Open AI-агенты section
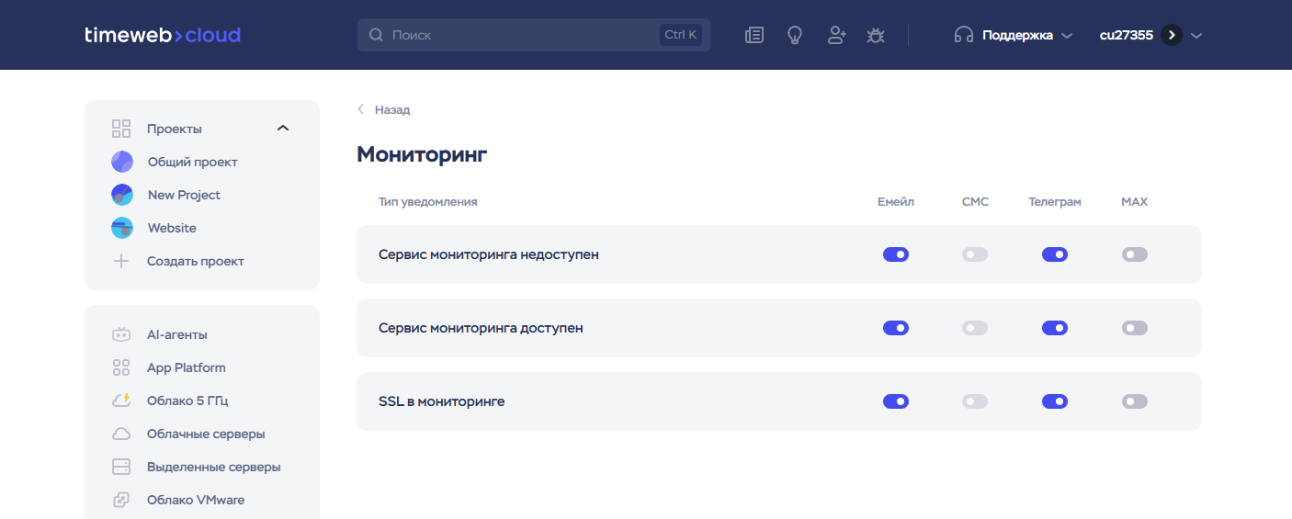 click(176, 334)
